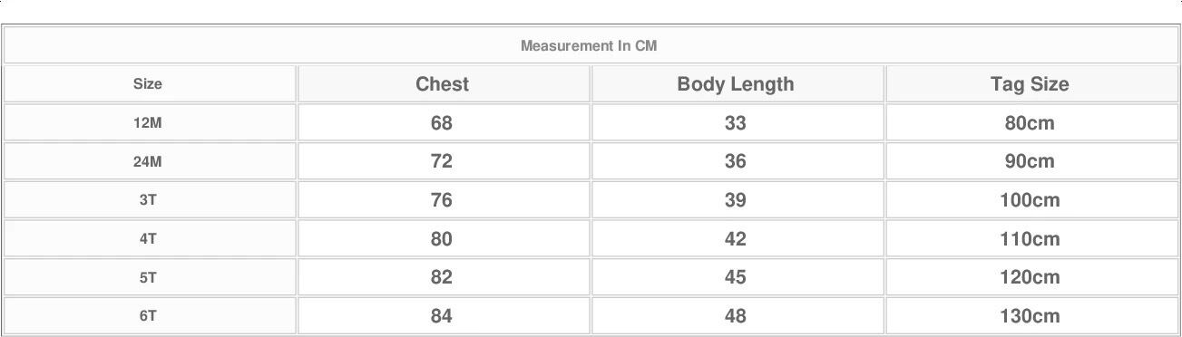The width and height of the screenshot is (1182, 337).
Task: Click the 3T size cell
Action: [150, 200]
